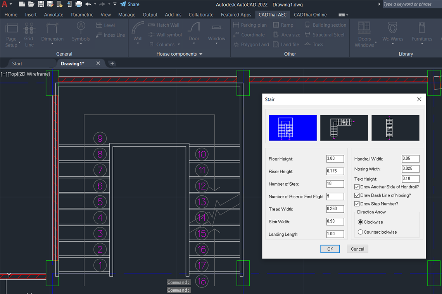The image size is (442, 294).
Task: Open the Featured Apps ribbon tab
Action: pyautogui.click(x=236, y=15)
